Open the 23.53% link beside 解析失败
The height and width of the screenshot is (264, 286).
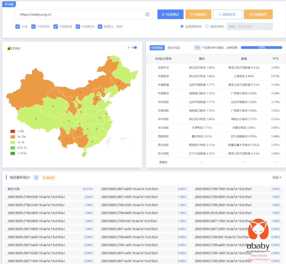(87, 189)
